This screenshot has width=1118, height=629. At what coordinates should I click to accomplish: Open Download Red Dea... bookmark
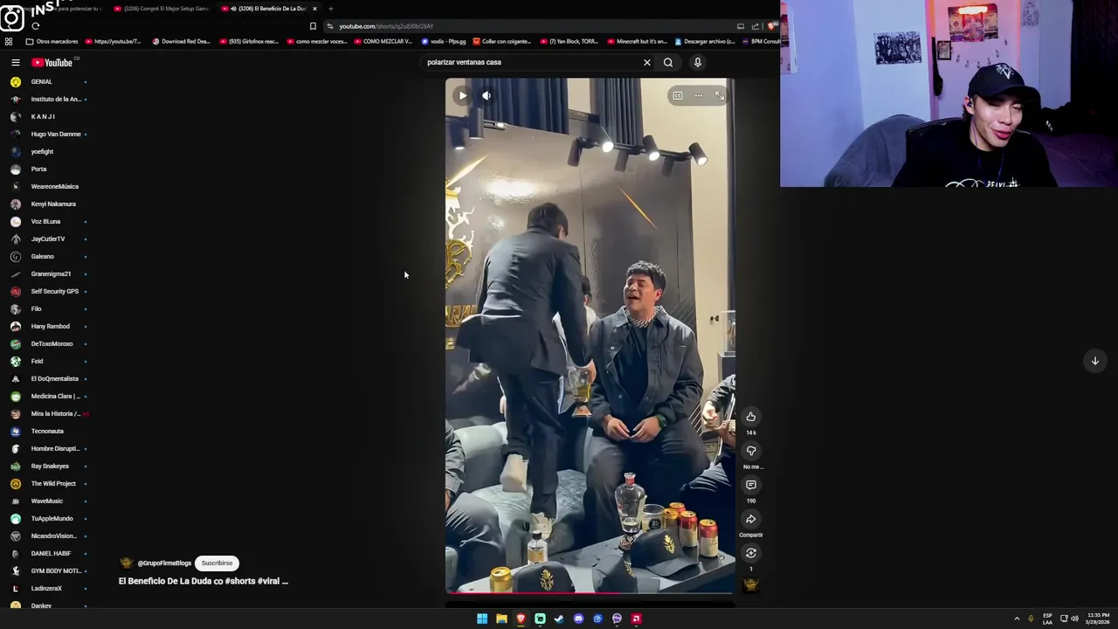click(x=181, y=41)
